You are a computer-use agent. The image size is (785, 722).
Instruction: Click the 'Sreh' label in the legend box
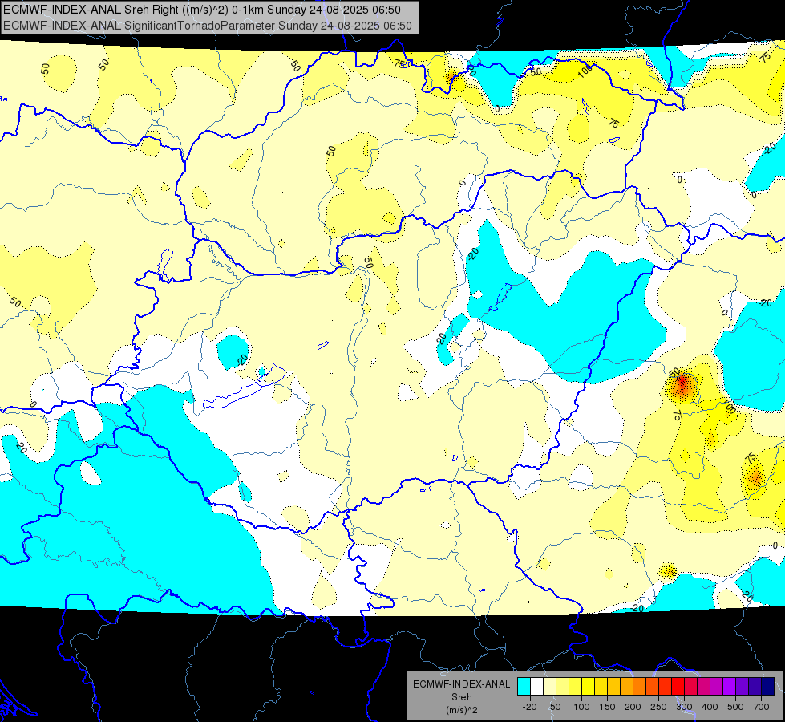pyautogui.click(x=462, y=697)
